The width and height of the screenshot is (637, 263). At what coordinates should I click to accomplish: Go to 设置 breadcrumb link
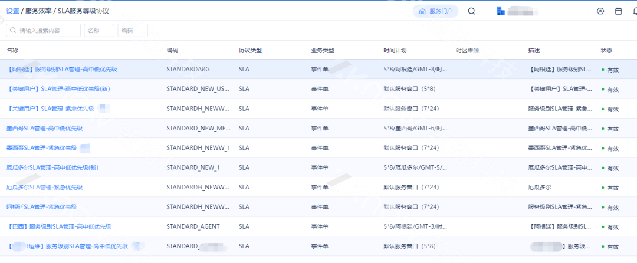pyautogui.click(x=12, y=11)
